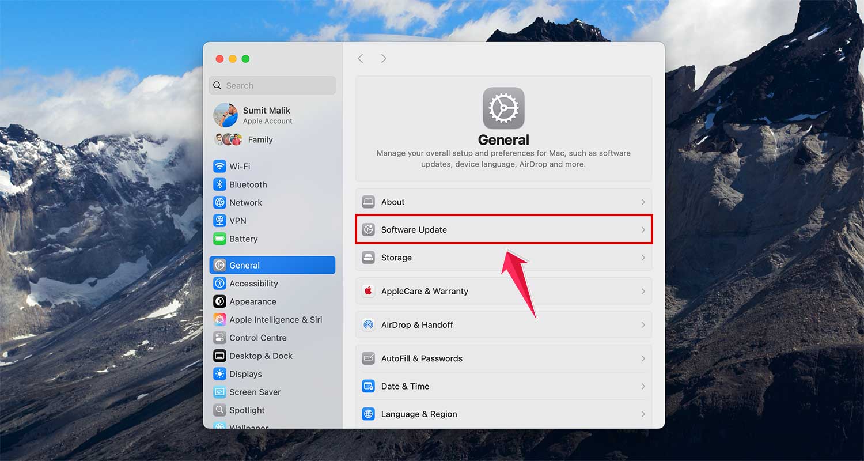
Task: Open Network via its globe icon
Action: click(220, 202)
